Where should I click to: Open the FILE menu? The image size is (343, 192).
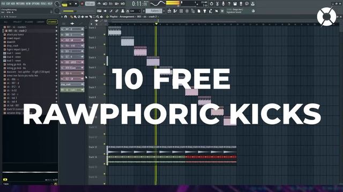tap(3, 4)
